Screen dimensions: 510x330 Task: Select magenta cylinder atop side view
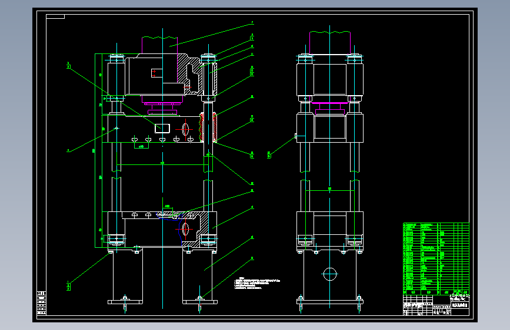330,42
